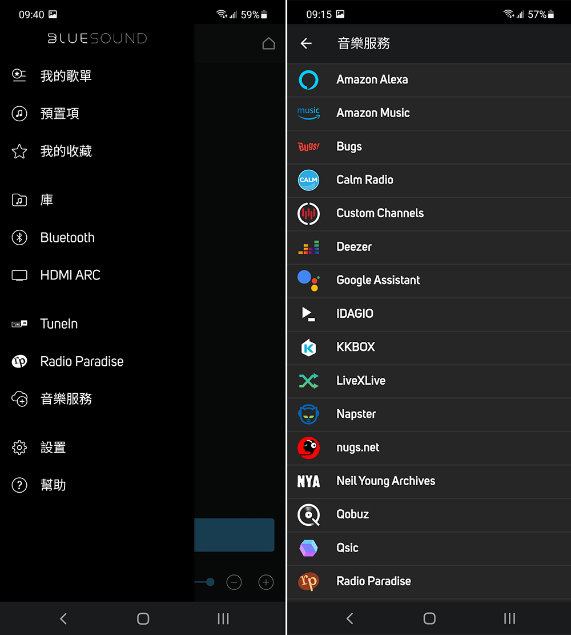Select the Amazon Music logo icon
This screenshot has height=635, width=571.
tap(308, 113)
